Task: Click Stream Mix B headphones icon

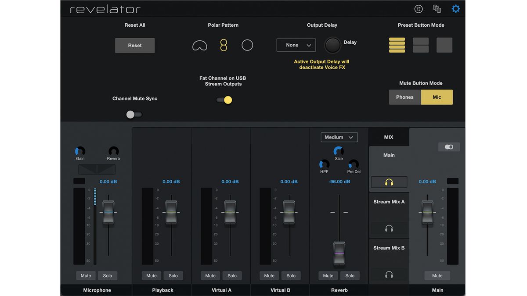Action: [x=389, y=275]
